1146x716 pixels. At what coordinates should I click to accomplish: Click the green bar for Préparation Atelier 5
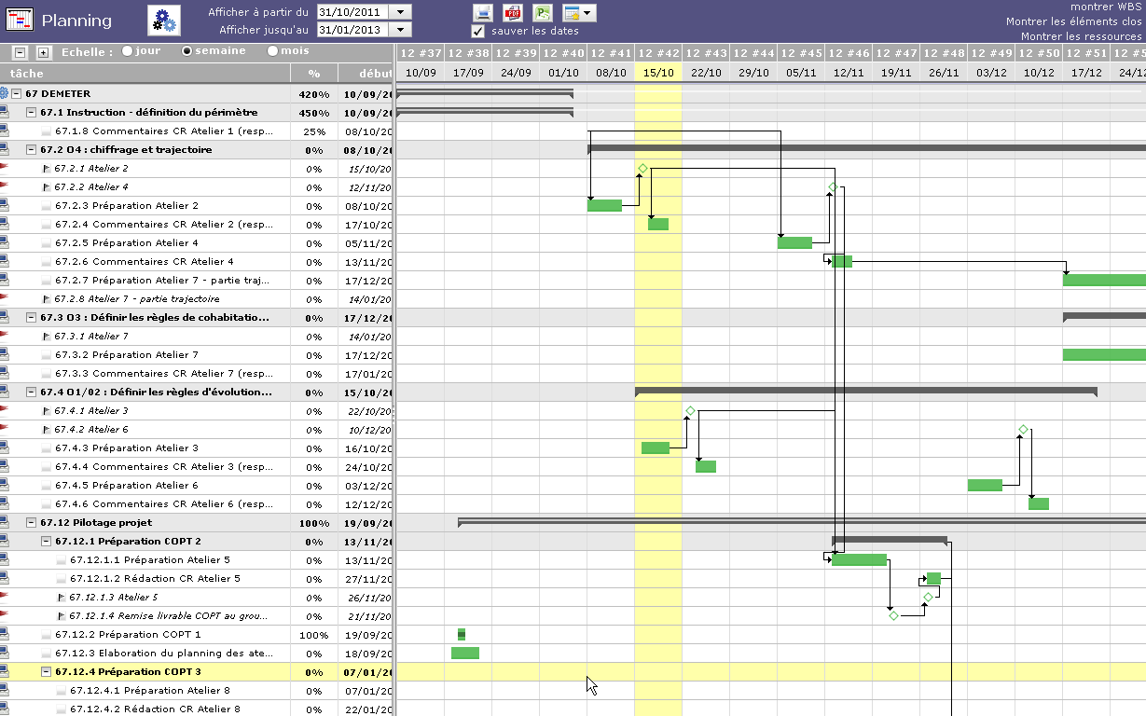(859, 559)
